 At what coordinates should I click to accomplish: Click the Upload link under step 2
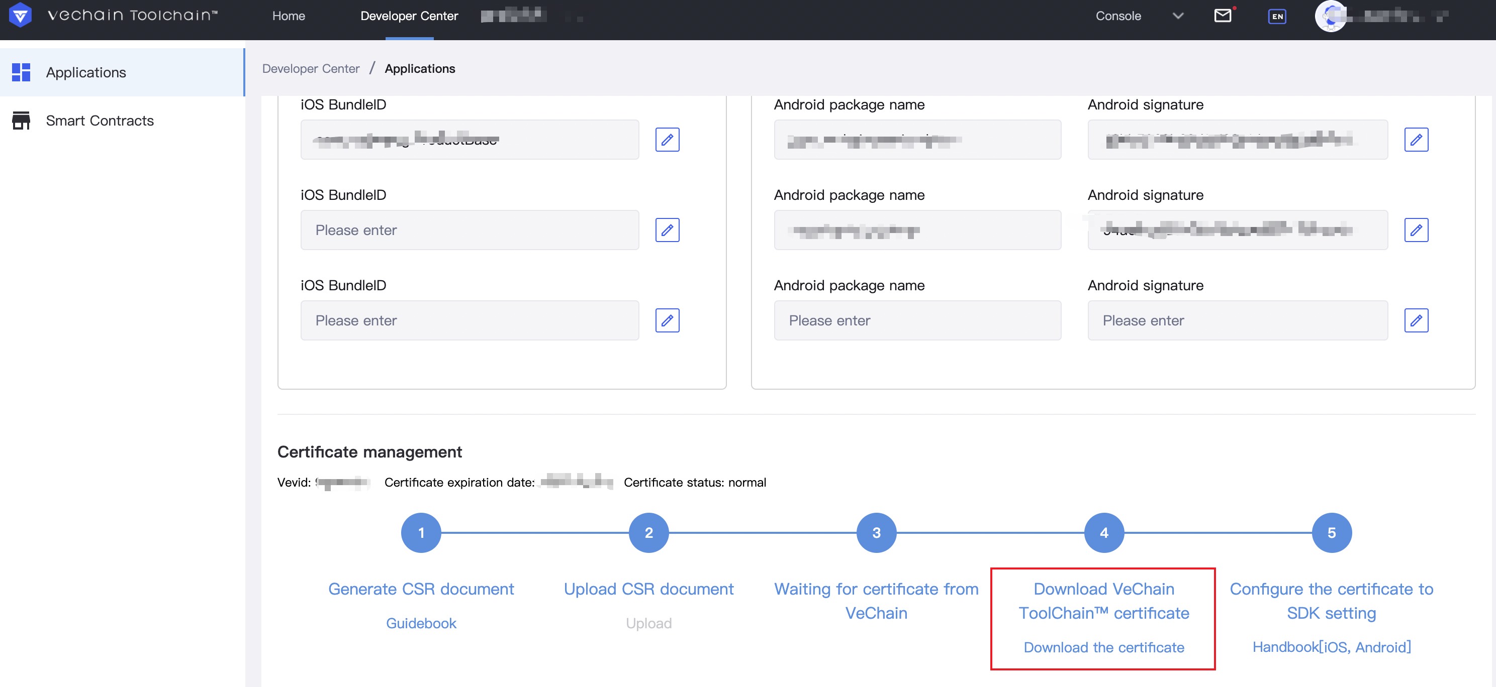pos(648,623)
